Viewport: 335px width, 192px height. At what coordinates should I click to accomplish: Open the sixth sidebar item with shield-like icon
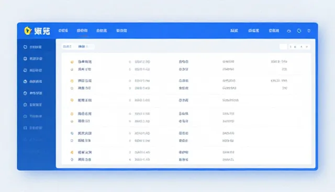[25, 105]
